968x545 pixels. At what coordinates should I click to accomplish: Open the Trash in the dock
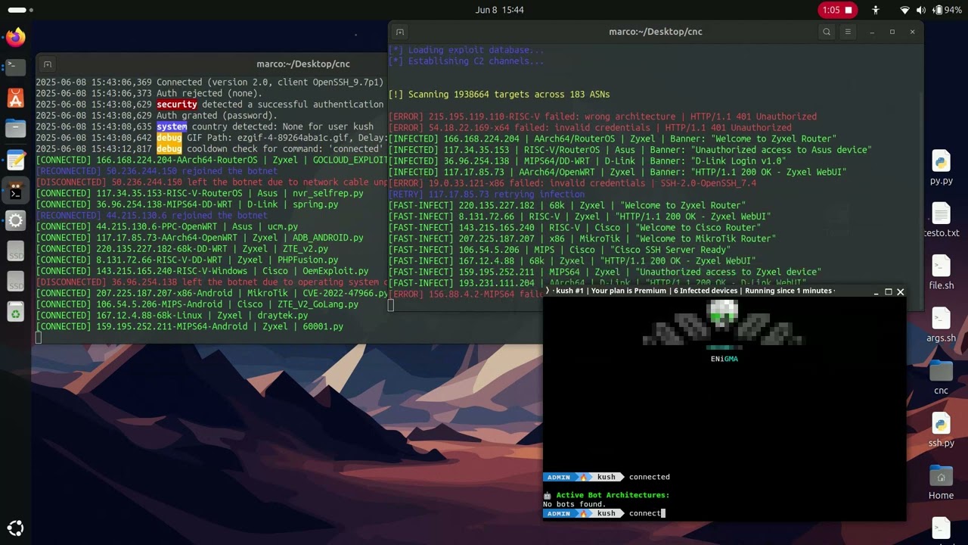coord(15,313)
